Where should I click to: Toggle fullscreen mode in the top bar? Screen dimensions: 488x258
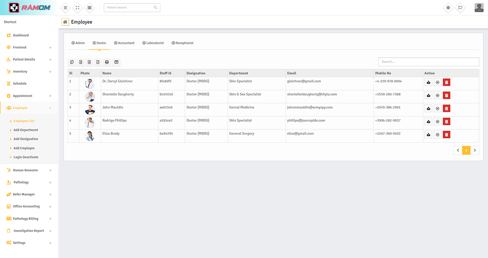(77, 8)
